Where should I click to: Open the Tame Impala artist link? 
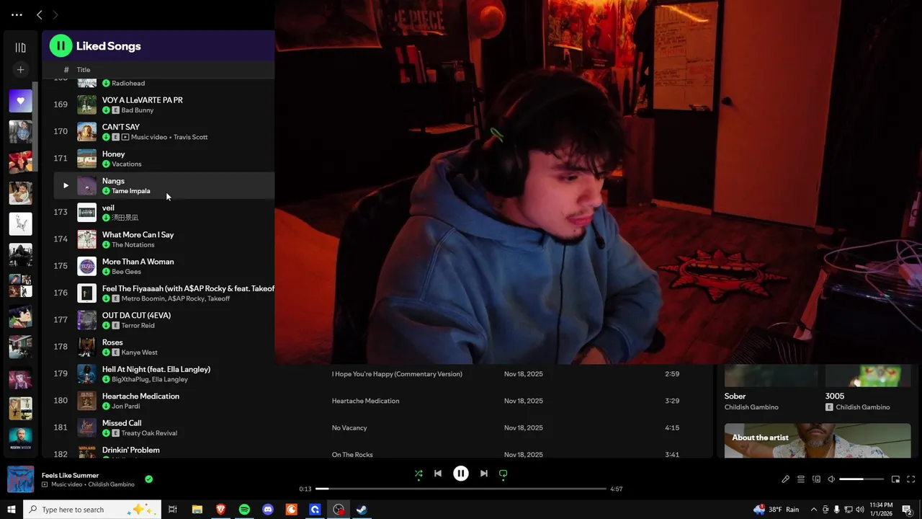pyautogui.click(x=130, y=191)
